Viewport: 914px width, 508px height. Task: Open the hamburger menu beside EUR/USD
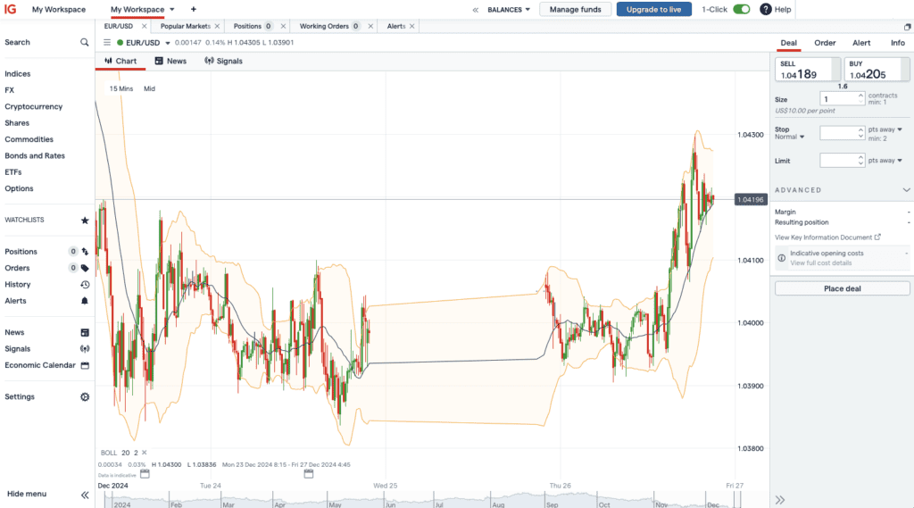(x=107, y=42)
